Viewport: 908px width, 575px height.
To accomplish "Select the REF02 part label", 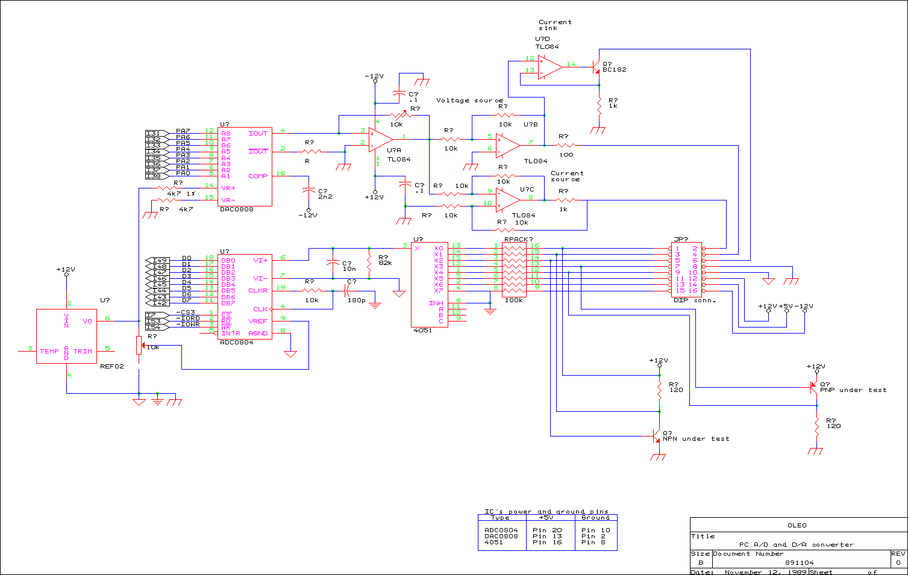I will [x=112, y=367].
